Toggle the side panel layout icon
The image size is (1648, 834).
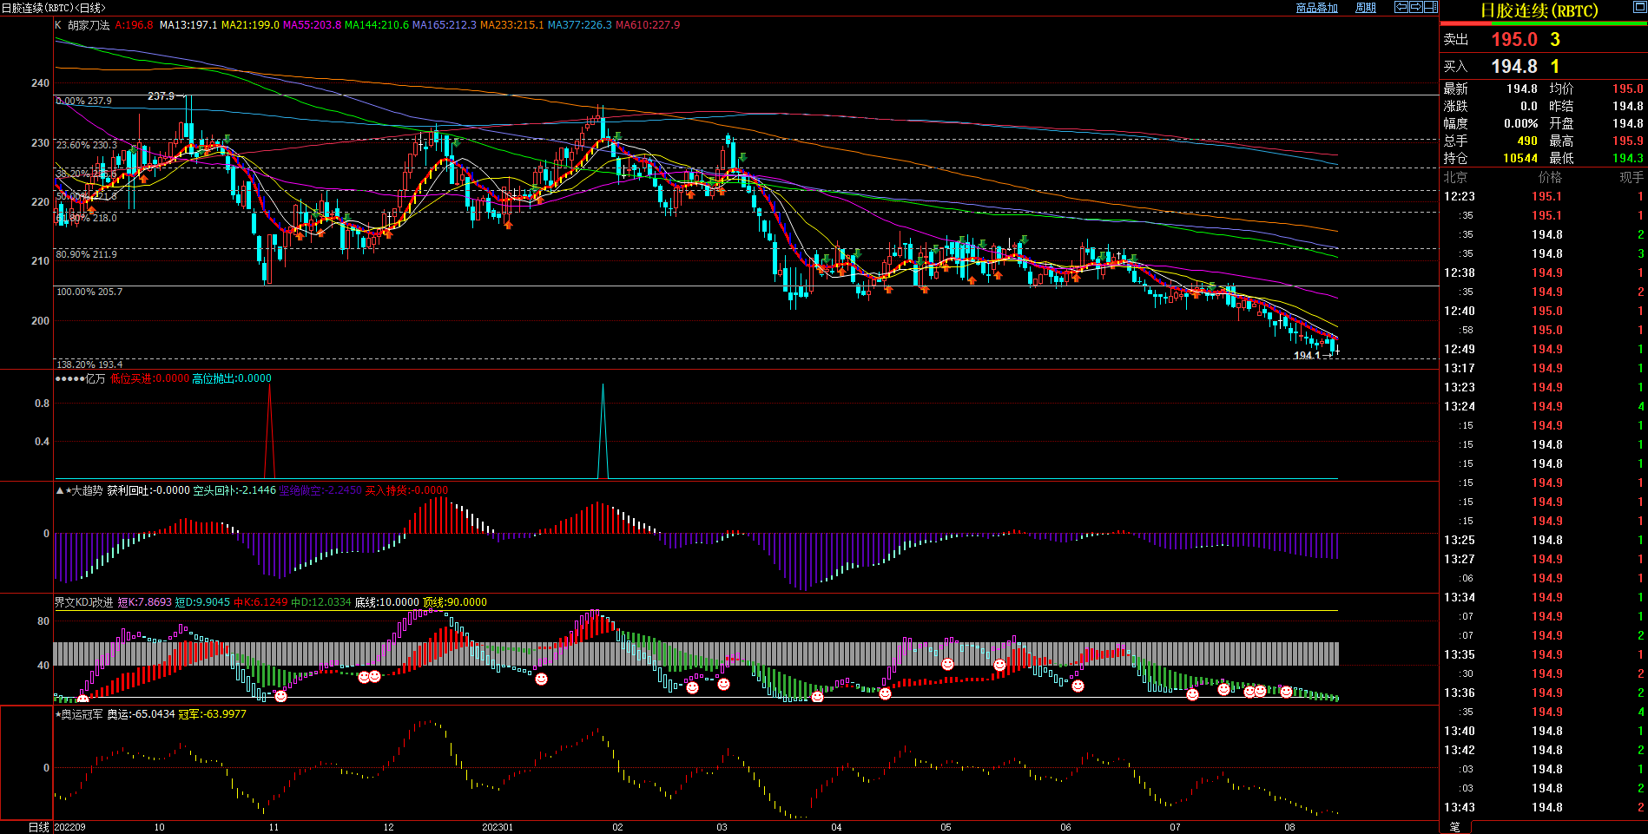pyautogui.click(x=1430, y=7)
